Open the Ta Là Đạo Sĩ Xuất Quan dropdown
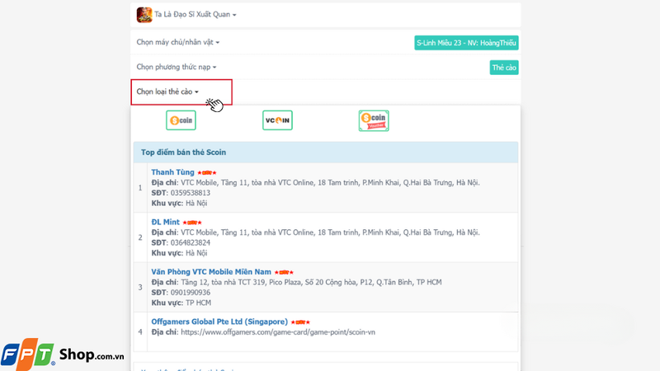The image size is (660, 371). pos(195,14)
